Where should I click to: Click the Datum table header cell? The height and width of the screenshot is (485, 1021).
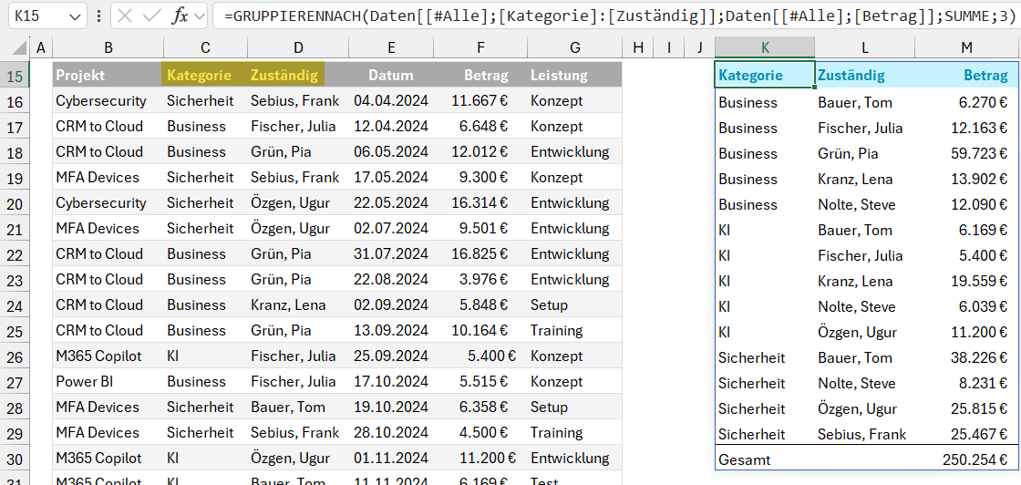point(391,75)
